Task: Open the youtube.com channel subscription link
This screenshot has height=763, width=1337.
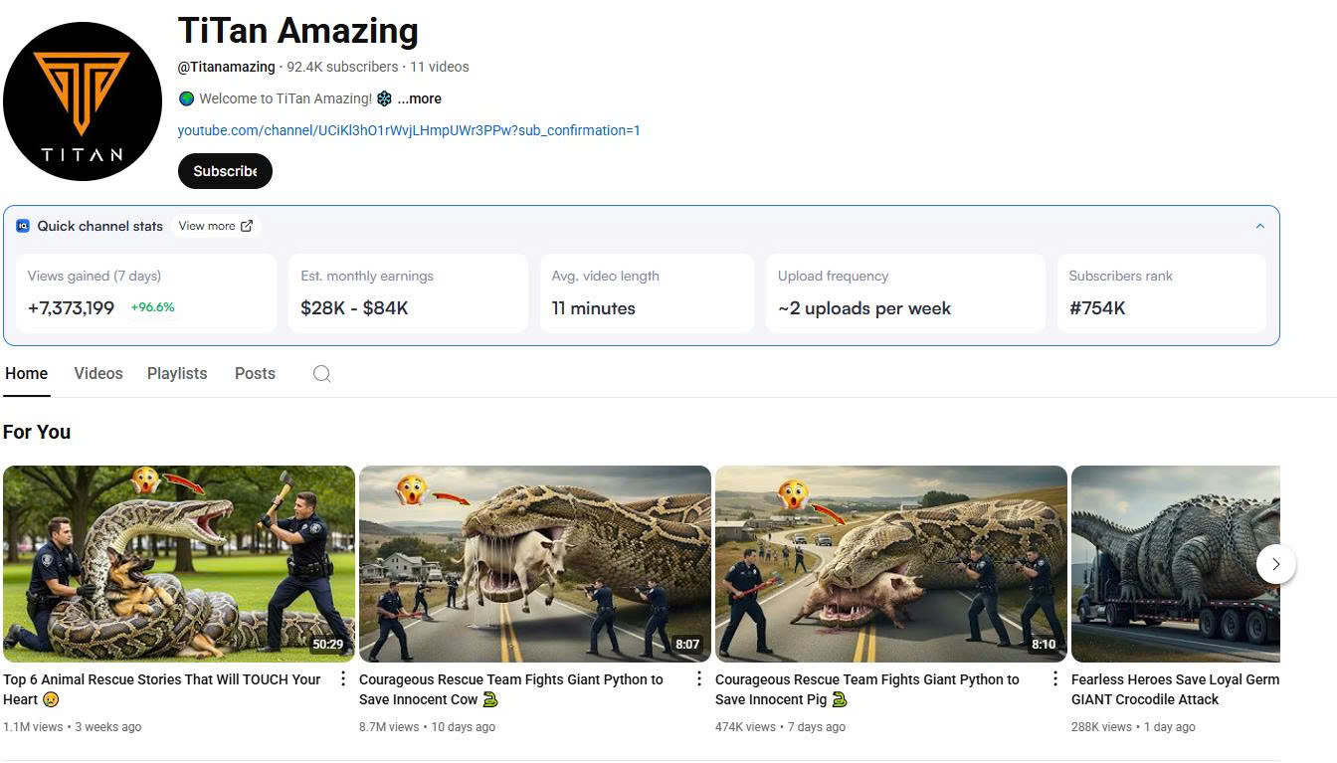Action: click(x=409, y=130)
